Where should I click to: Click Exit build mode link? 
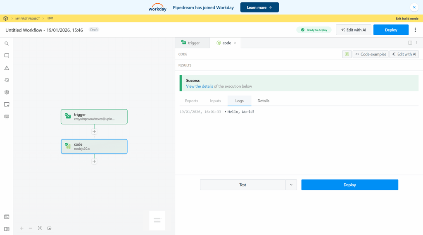(407, 19)
